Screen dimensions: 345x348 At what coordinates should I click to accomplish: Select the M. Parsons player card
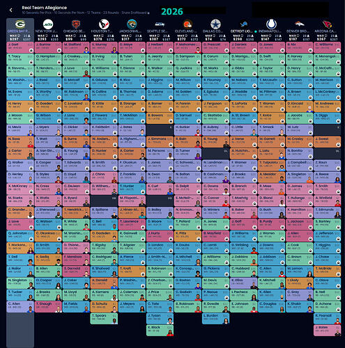(160, 154)
